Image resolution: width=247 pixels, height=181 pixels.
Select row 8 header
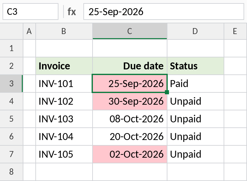[11, 172]
